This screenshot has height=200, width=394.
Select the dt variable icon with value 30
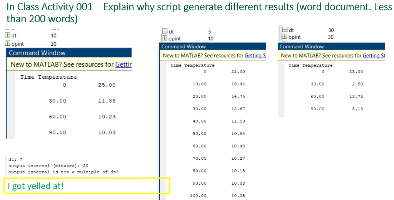pos(285,30)
